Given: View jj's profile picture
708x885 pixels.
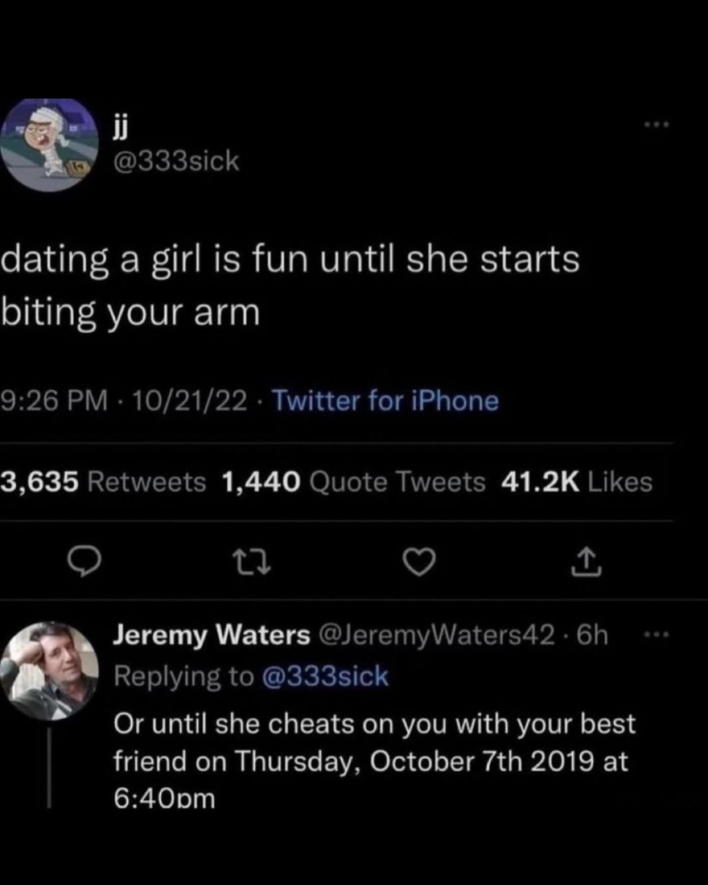Looking at the screenshot, I should [x=49, y=144].
